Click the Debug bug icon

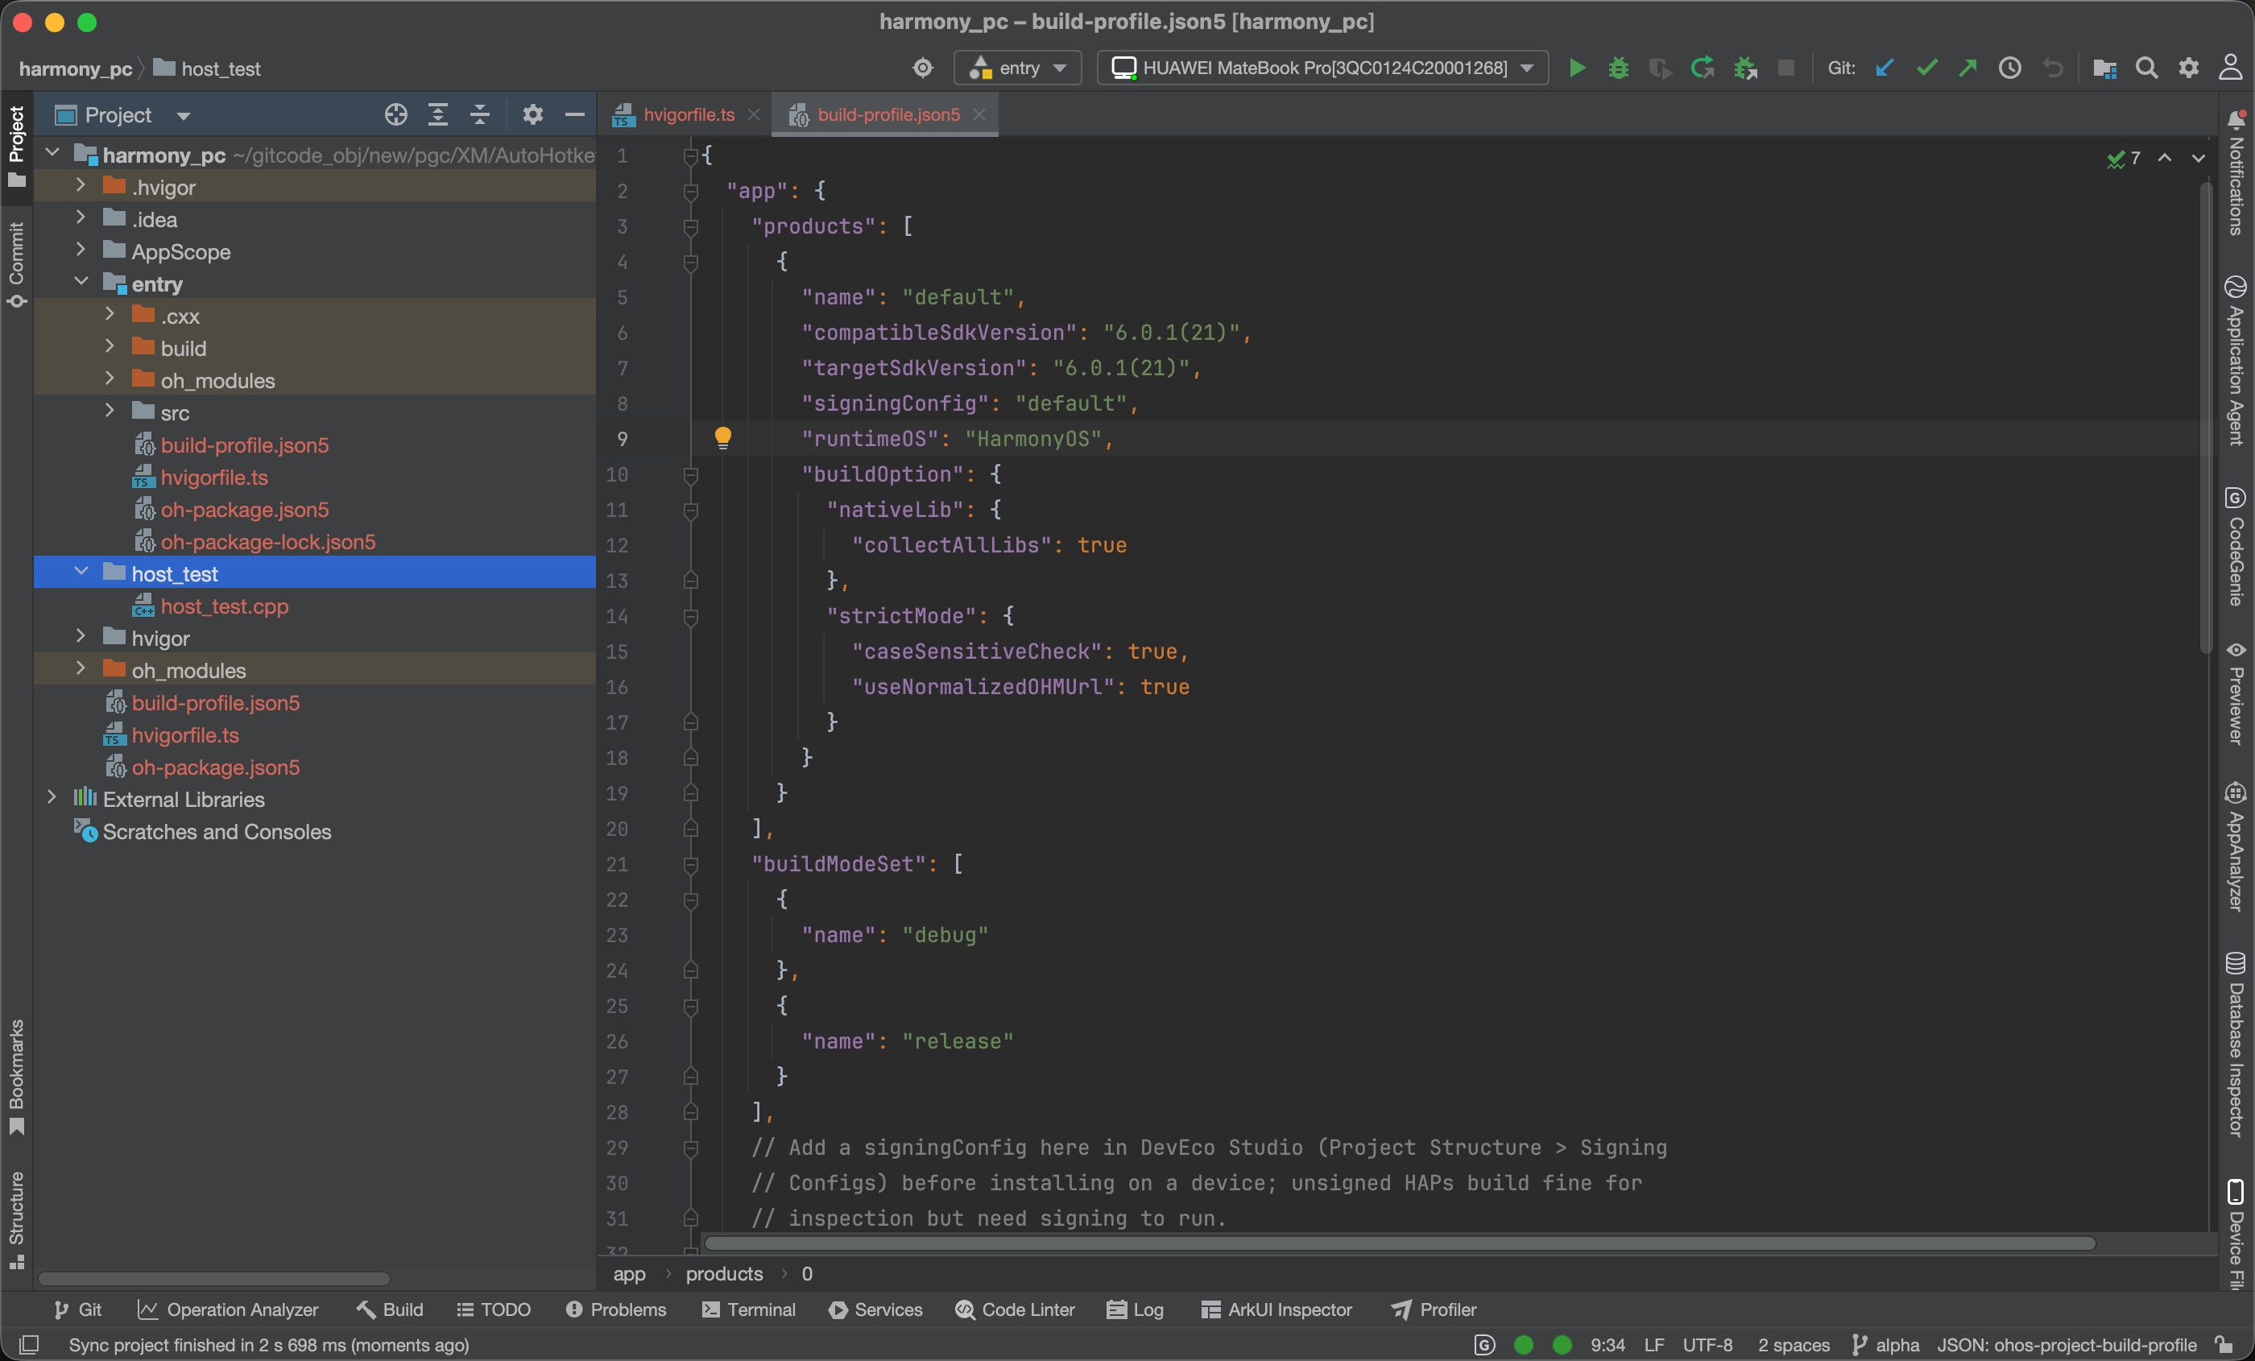[x=1618, y=68]
